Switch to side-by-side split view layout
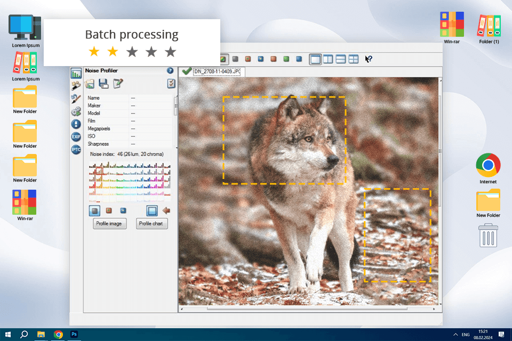Viewport: 512px width, 341px height. pos(328,59)
